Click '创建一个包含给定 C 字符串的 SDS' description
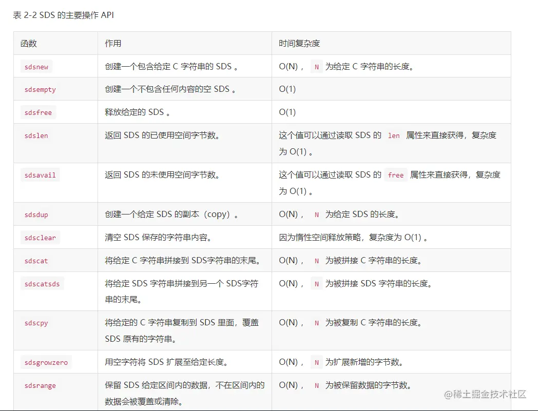538x411 pixels. [x=171, y=67]
